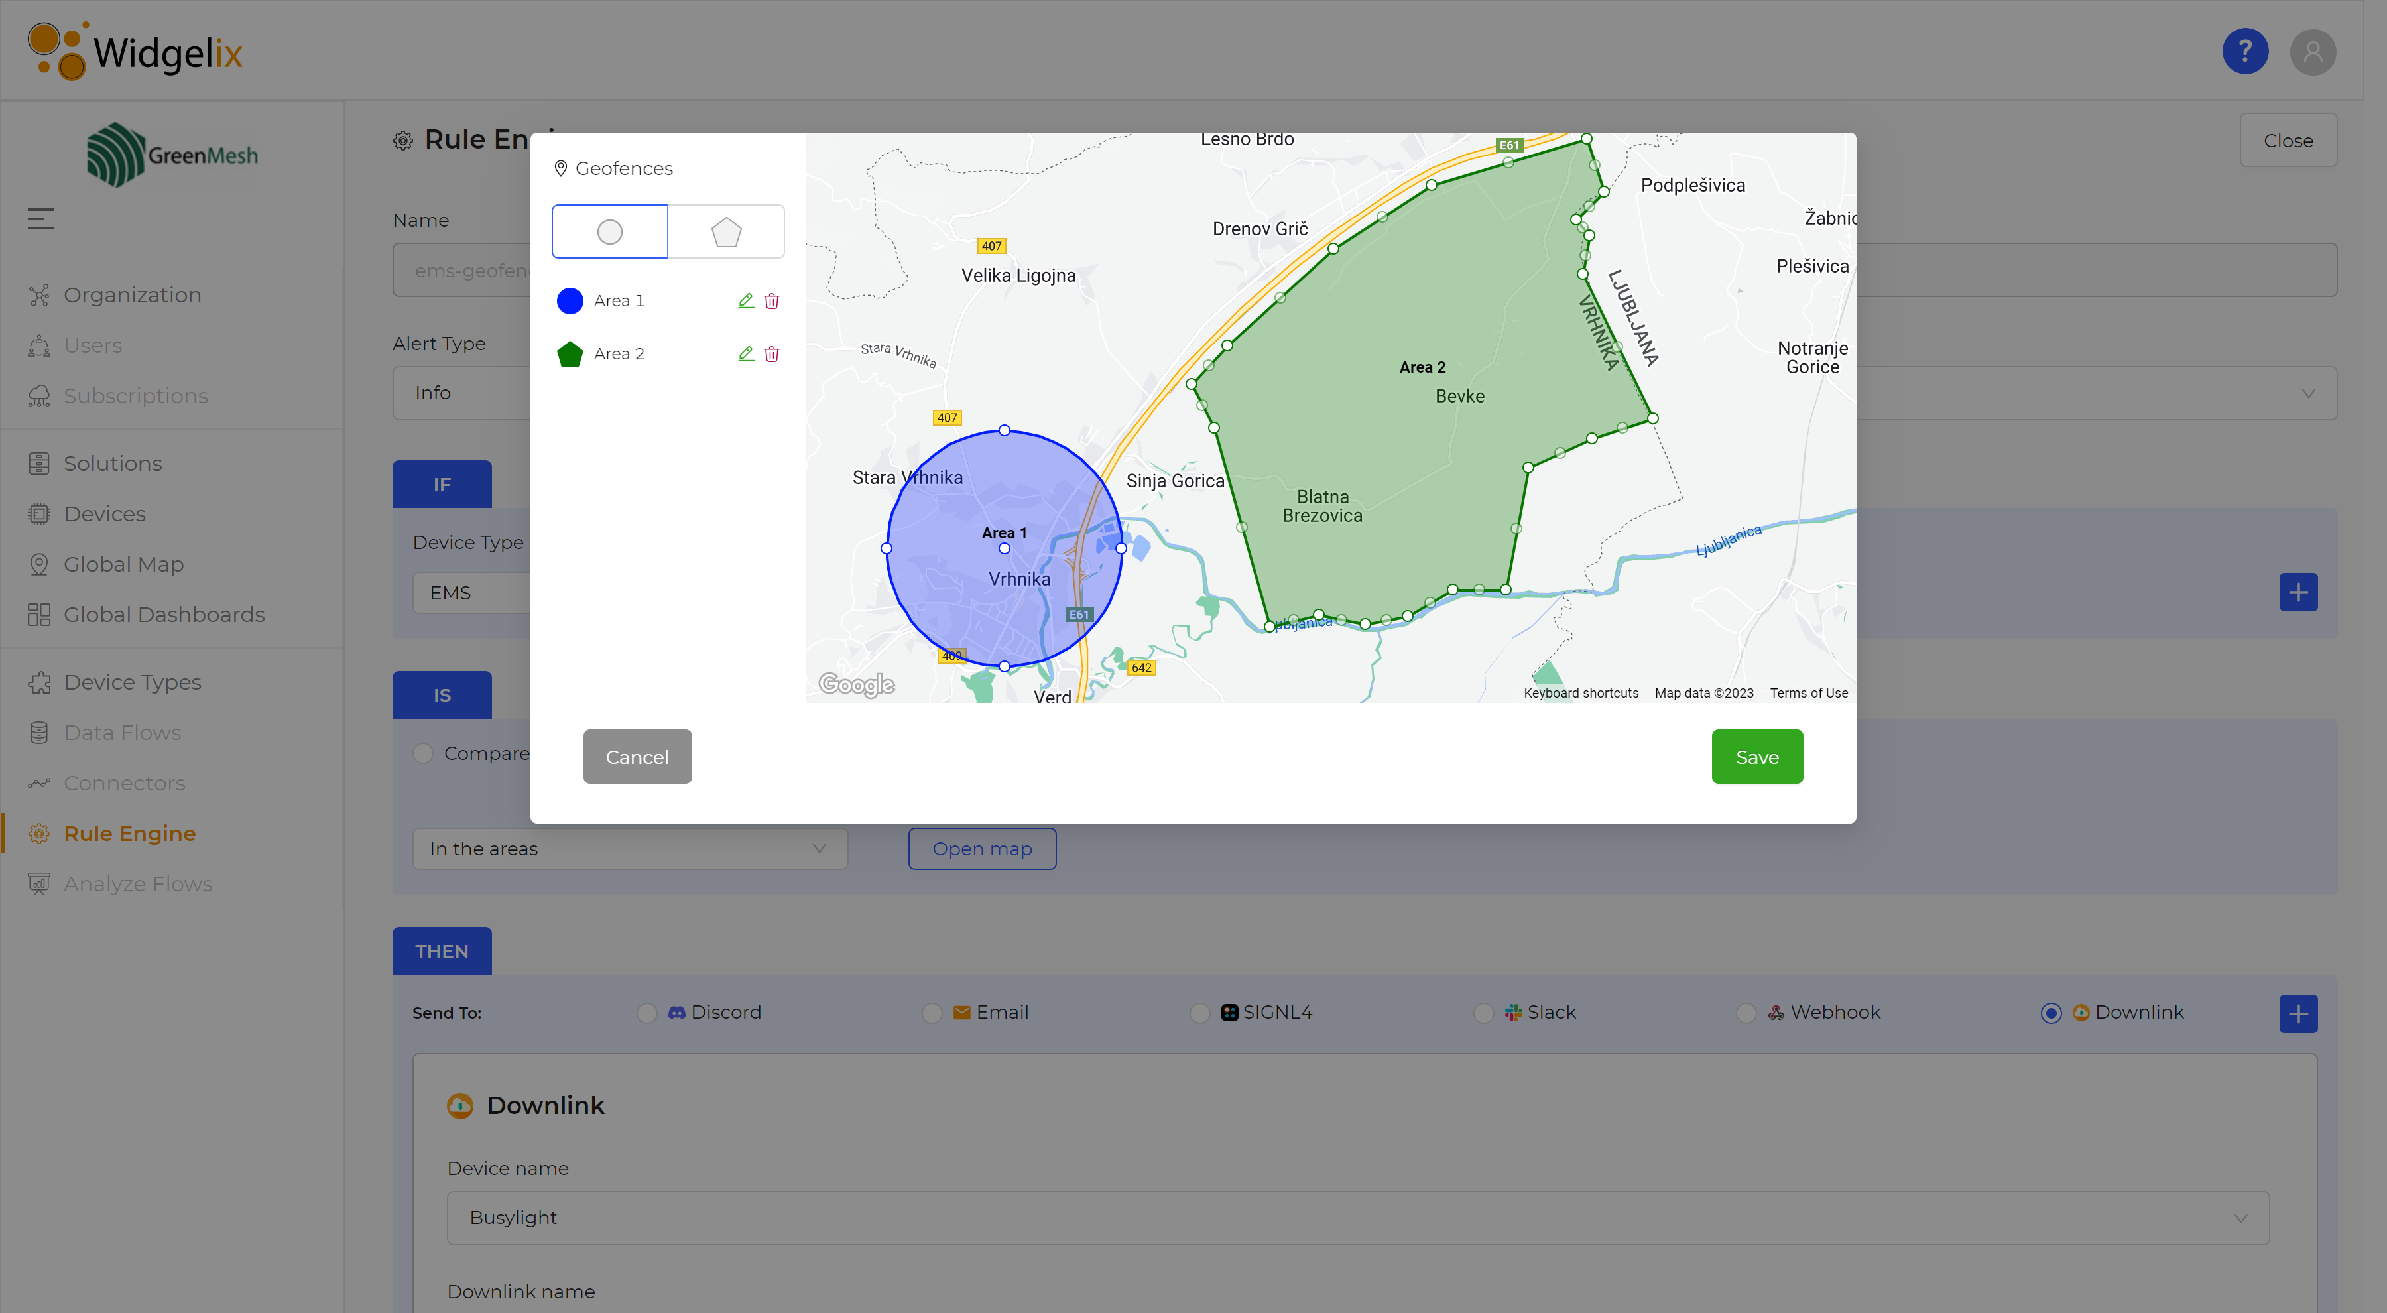Open the help question mark icon

[x=2244, y=51]
